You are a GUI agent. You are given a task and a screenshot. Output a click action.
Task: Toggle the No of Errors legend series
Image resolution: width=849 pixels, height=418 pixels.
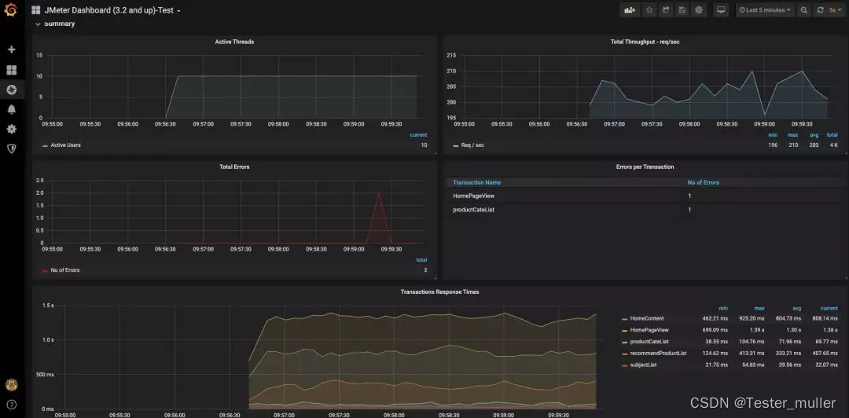65,270
